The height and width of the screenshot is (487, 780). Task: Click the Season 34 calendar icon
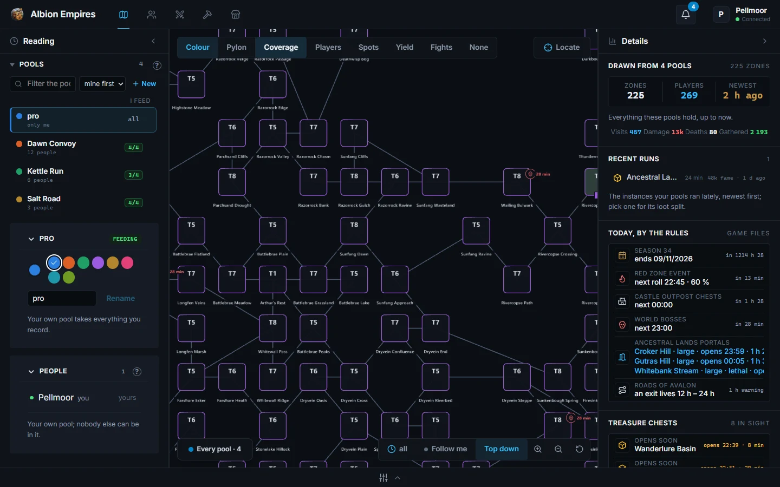pyautogui.click(x=622, y=255)
